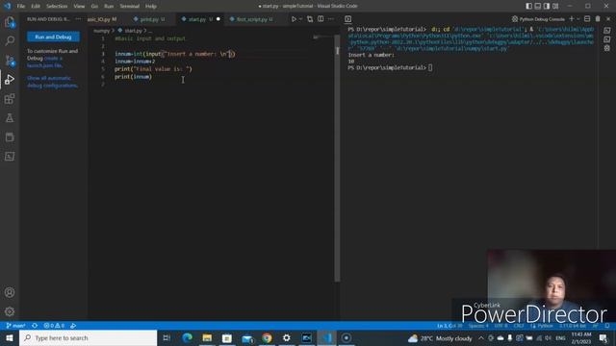This screenshot has height=346, width=616.
Task: Click line 4 code innum=innum+2
Action: pyautogui.click(x=135, y=62)
